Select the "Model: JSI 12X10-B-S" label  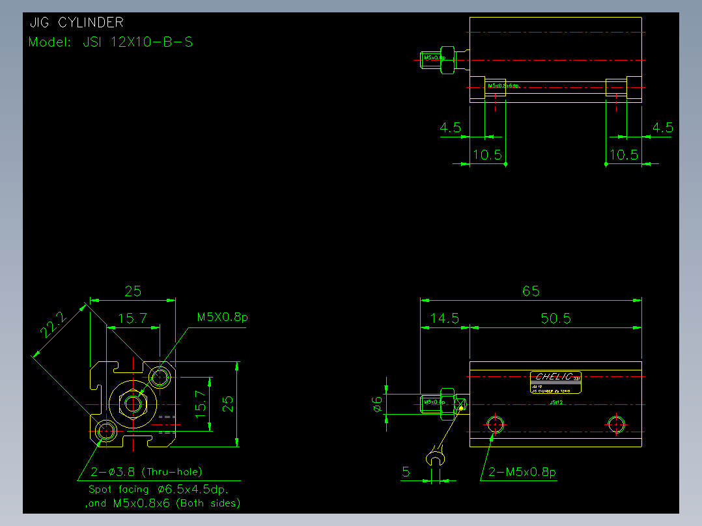[x=111, y=42]
